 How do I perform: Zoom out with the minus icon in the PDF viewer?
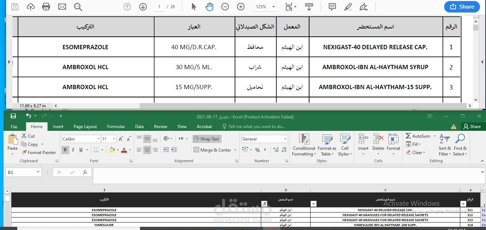click(225, 6)
